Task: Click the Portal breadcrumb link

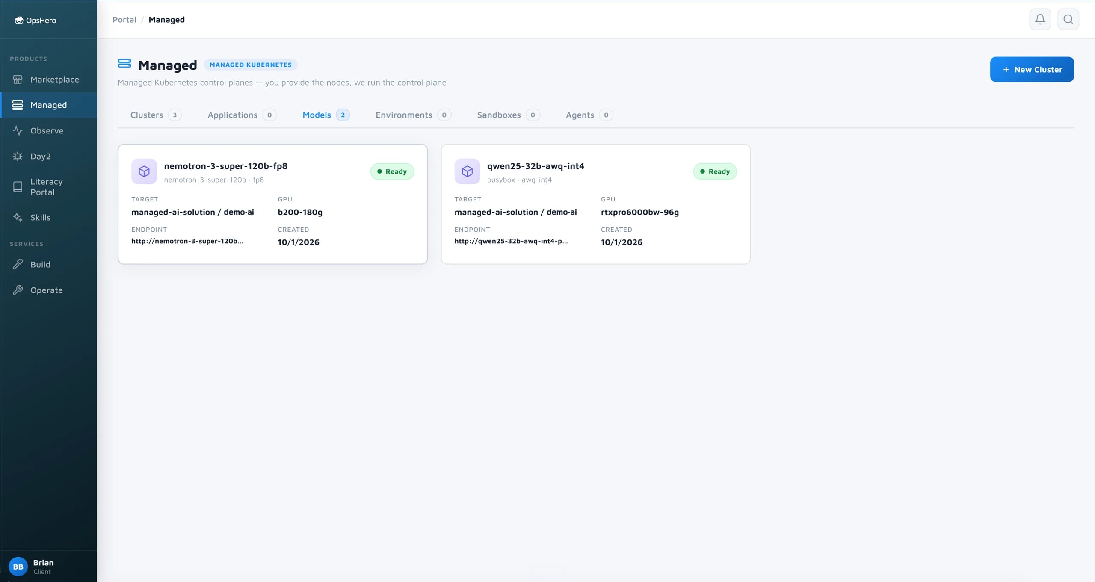Action: [124, 20]
